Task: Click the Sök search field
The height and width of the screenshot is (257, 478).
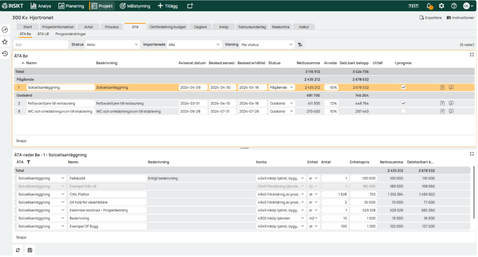Action: point(41,45)
